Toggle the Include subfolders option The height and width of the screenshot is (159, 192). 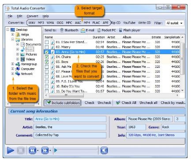[62, 103]
